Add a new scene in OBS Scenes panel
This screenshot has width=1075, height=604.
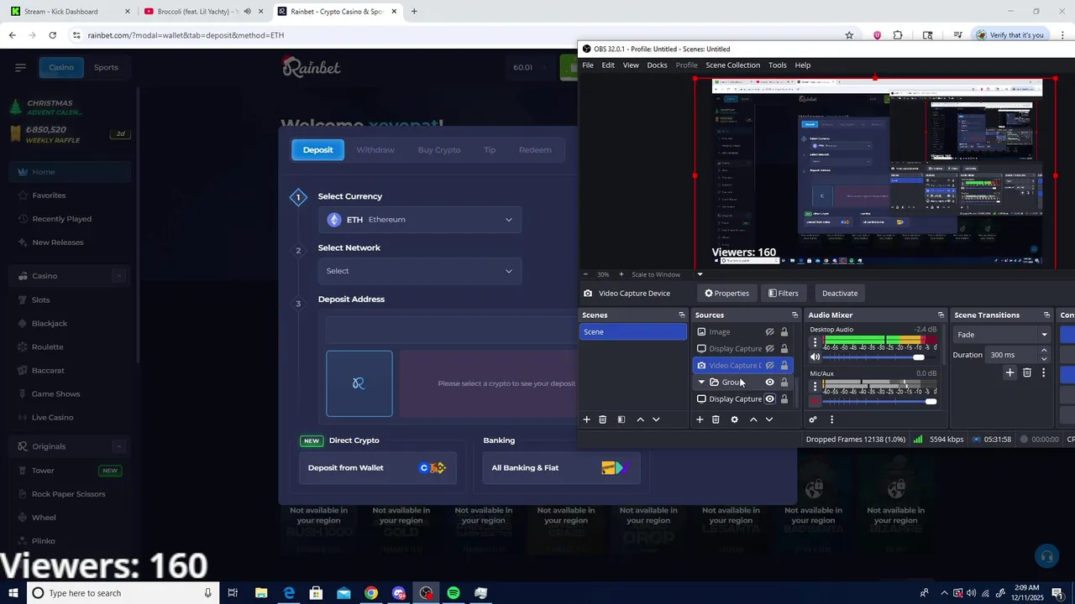tap(587, 419)
